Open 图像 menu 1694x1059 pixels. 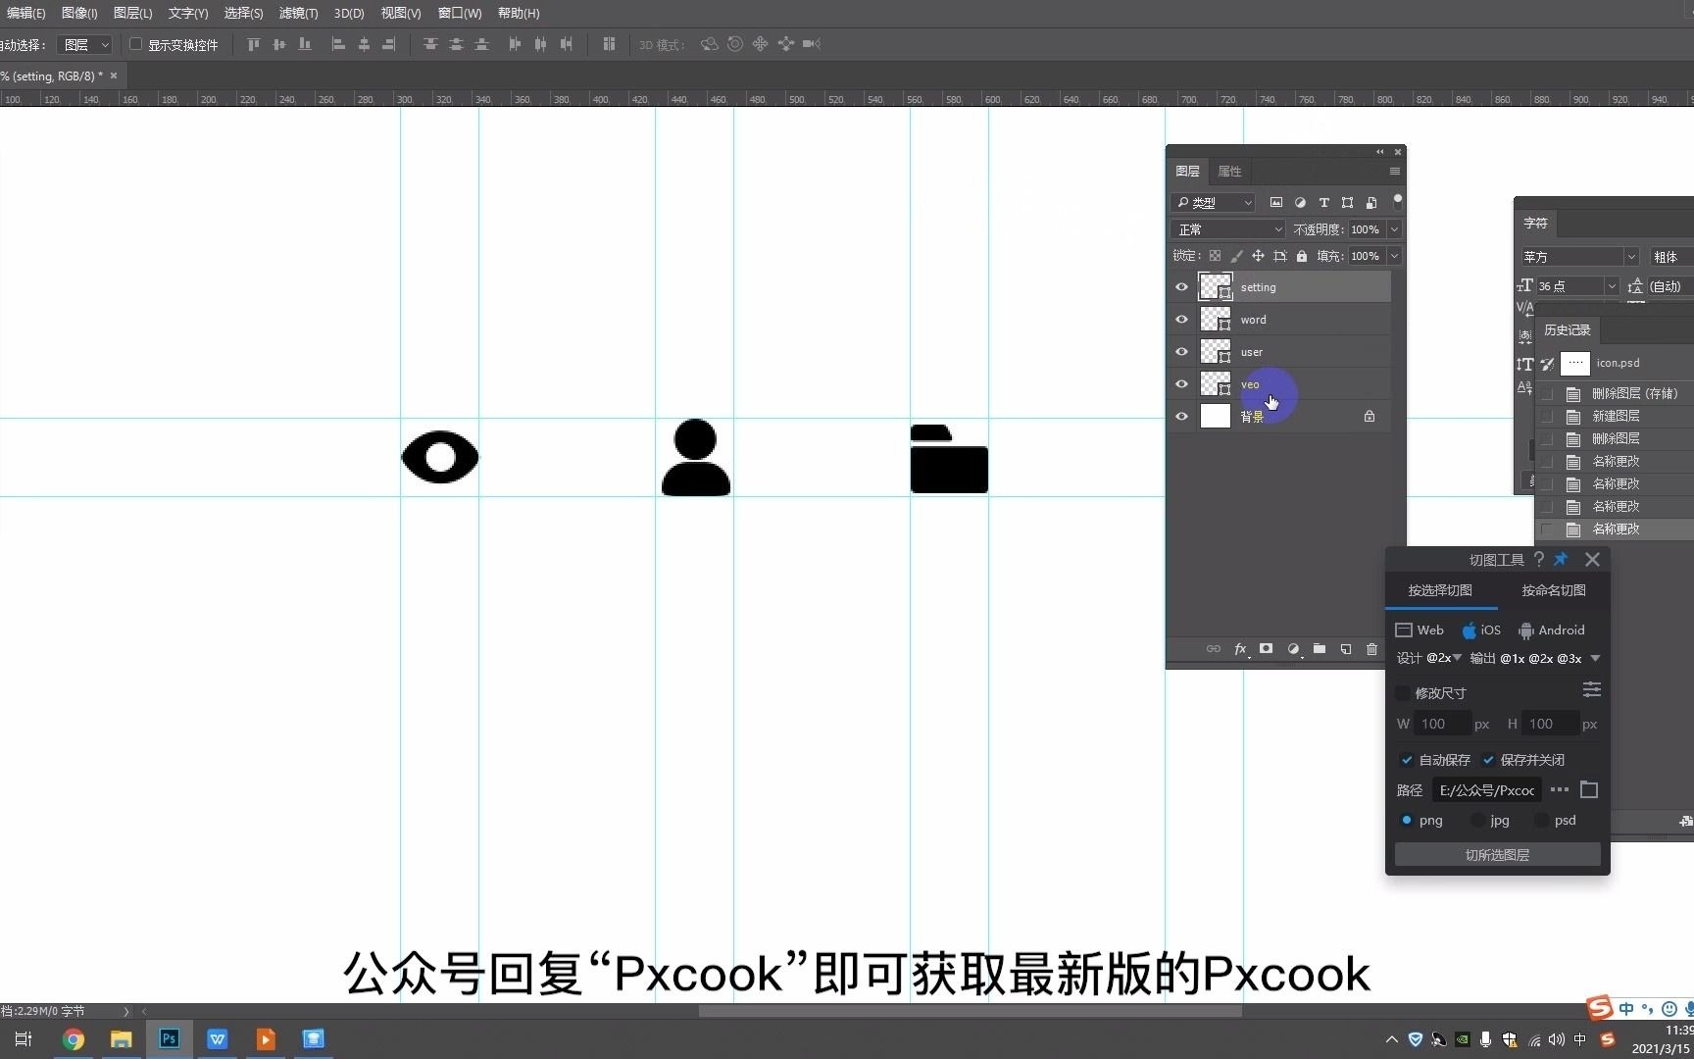click(79, 13)
